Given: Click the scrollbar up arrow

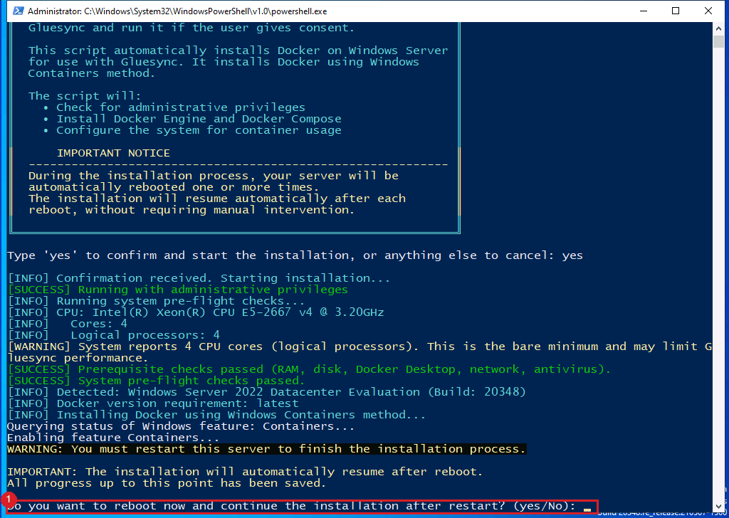Looking at the screenshot, I should 718,28.
